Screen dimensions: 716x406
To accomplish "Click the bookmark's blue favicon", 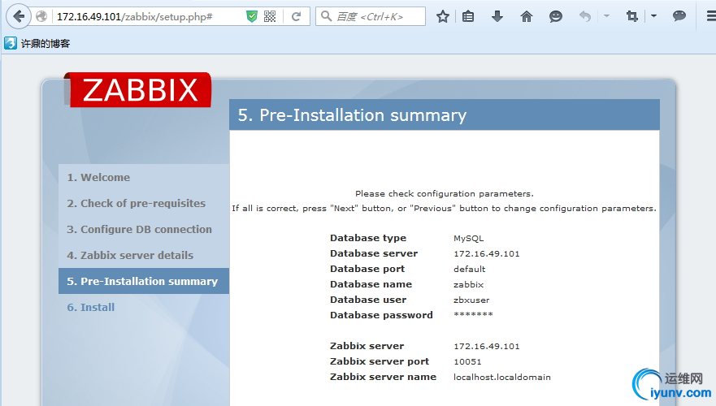I will coord(10,43).
